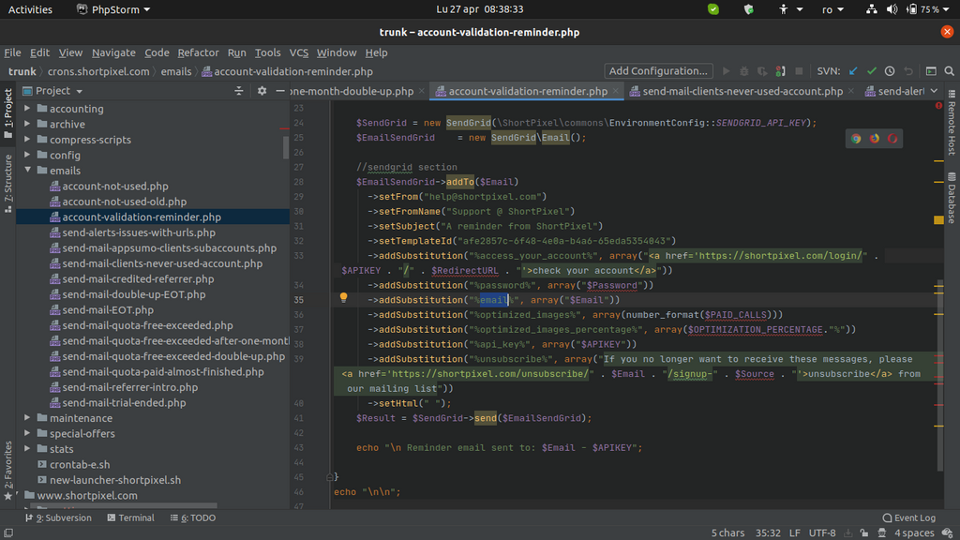Open SVN Show History clock icon
The width and height of the screenshot is (960, 540).
coord(890,71)
